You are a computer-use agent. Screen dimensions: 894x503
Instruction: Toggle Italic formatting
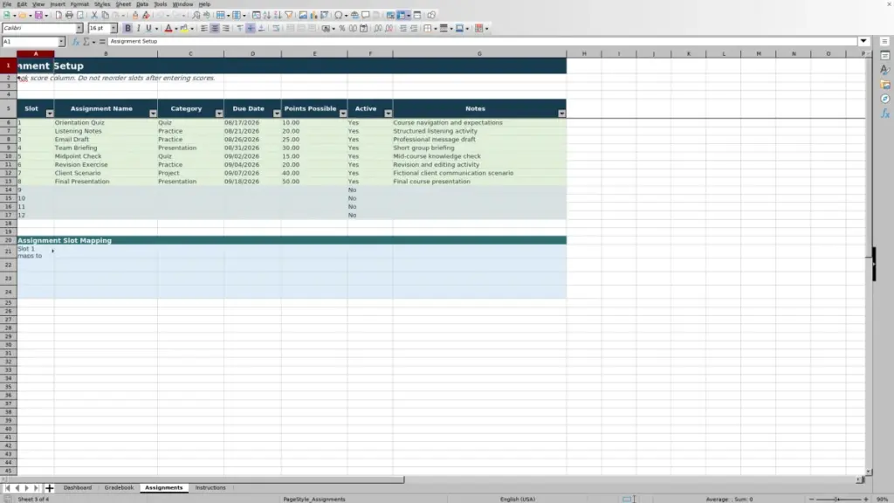[x=138, y=28]
